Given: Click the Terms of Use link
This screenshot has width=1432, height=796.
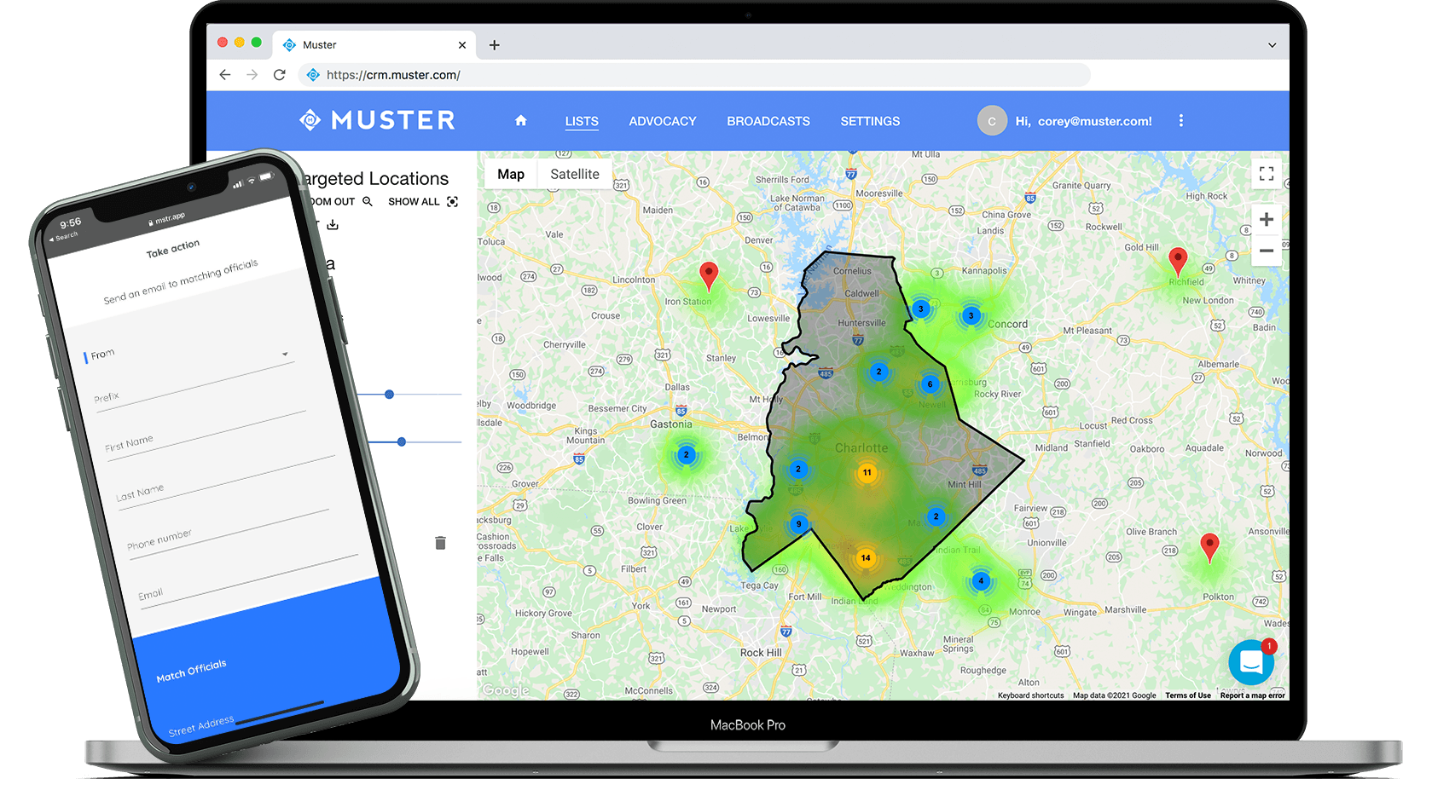Looking at the screenshot, I should [x=1188, y=695].
